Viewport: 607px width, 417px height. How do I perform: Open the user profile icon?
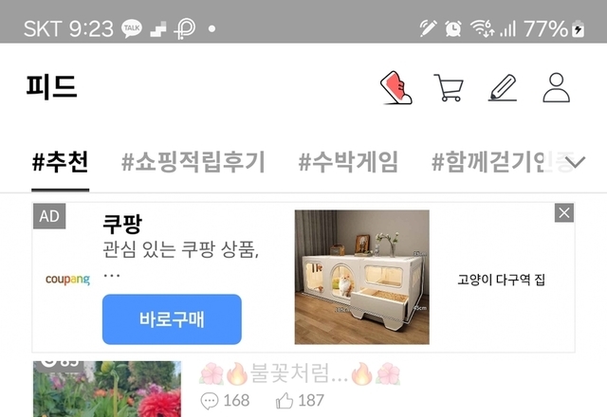point(557,87)
